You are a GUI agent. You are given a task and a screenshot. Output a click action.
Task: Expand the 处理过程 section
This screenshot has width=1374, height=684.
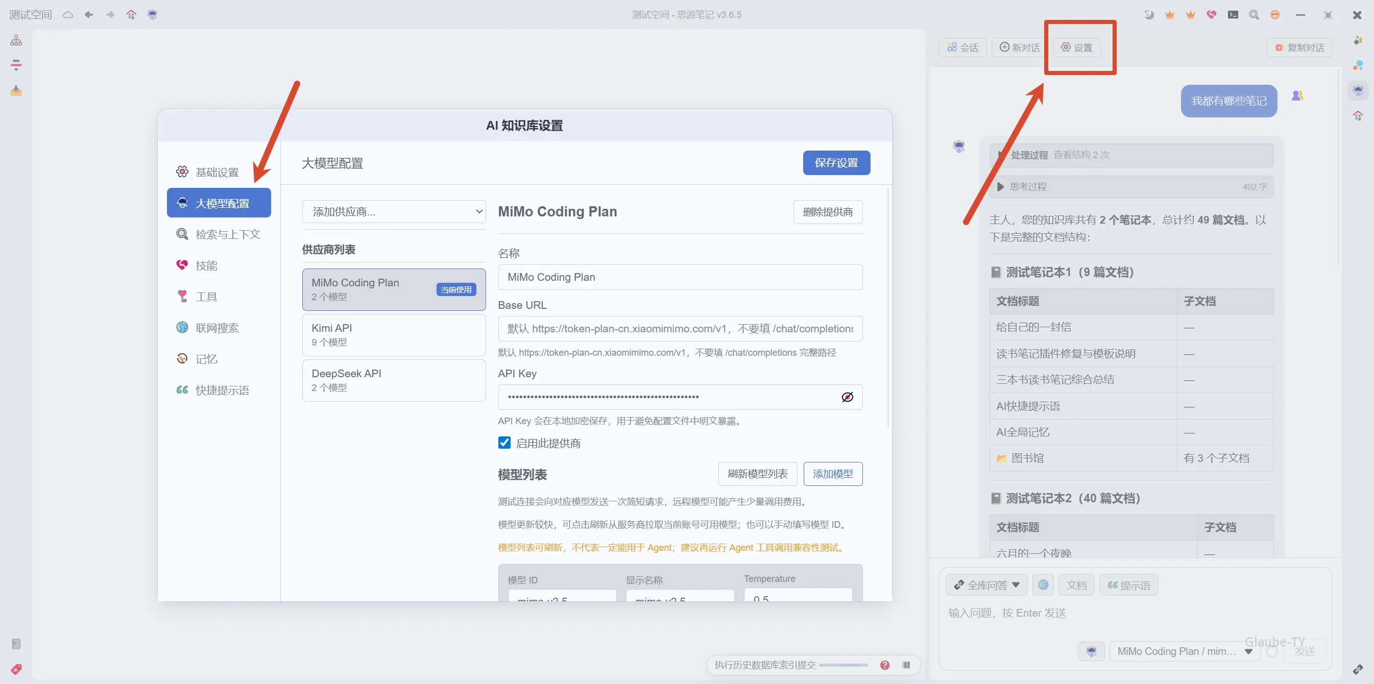point(1131,155)
